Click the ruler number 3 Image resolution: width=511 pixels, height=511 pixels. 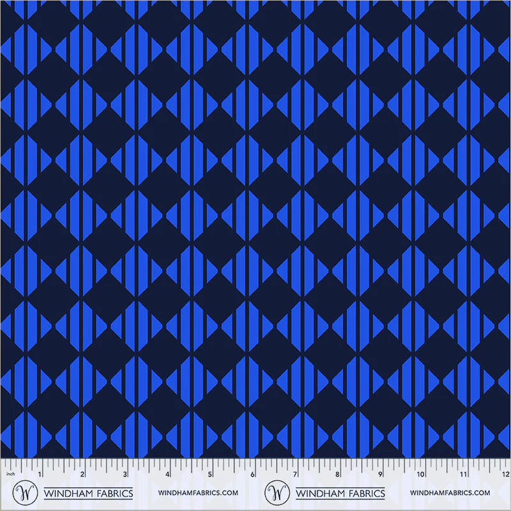[125, 474]
